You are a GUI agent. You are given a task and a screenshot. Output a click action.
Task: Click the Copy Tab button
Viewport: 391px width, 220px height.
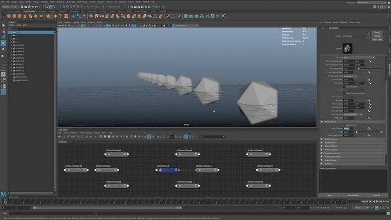(376, 196)
